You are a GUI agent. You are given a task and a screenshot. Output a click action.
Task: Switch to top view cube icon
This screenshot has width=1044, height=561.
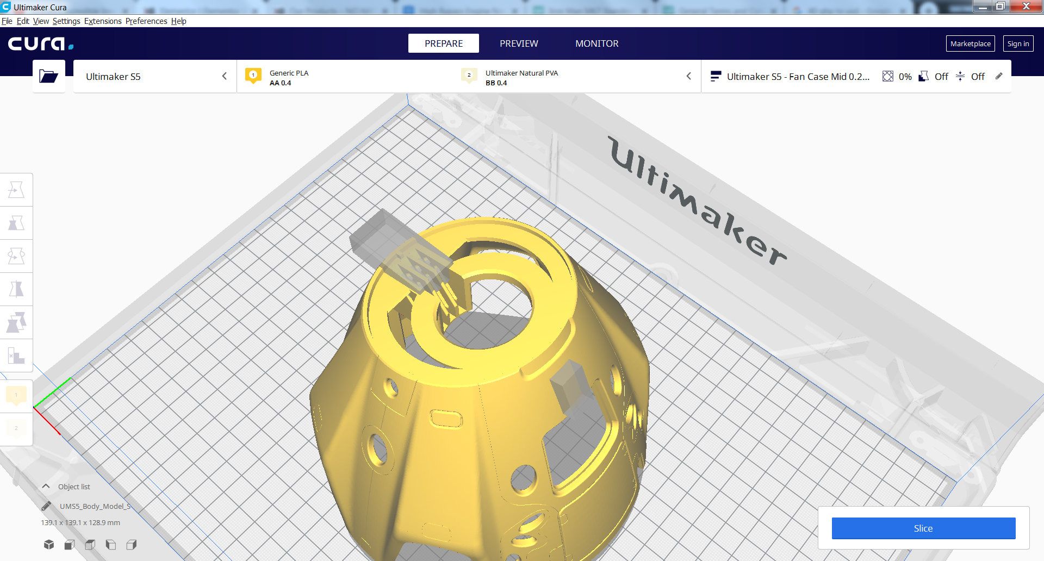[90, 545]
